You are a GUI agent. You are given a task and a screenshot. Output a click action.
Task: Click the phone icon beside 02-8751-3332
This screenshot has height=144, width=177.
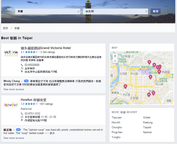point(22,113)
